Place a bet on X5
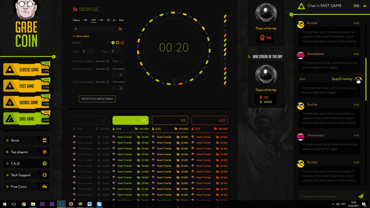This screenshot has height=208, width=370. [x=170, y=120]
